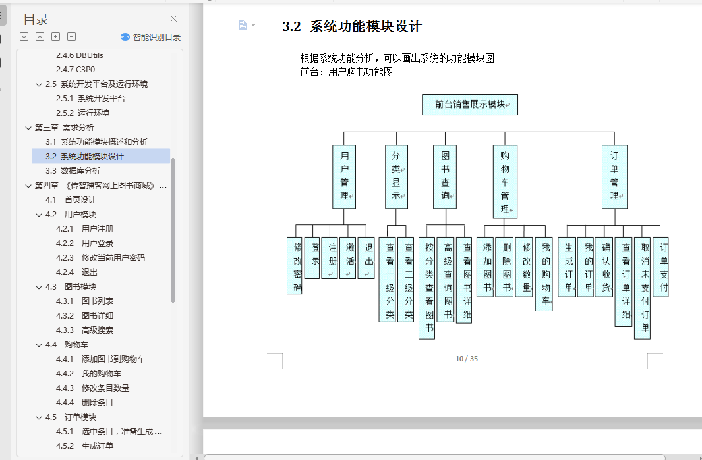Click the 订单管理 box in the diagram
Screen dimensions: 702x460
(615, 176)
